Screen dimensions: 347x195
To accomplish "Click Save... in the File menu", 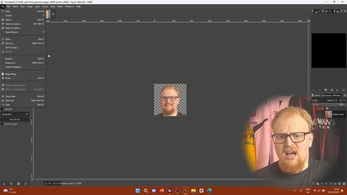I will coord(23,39).
